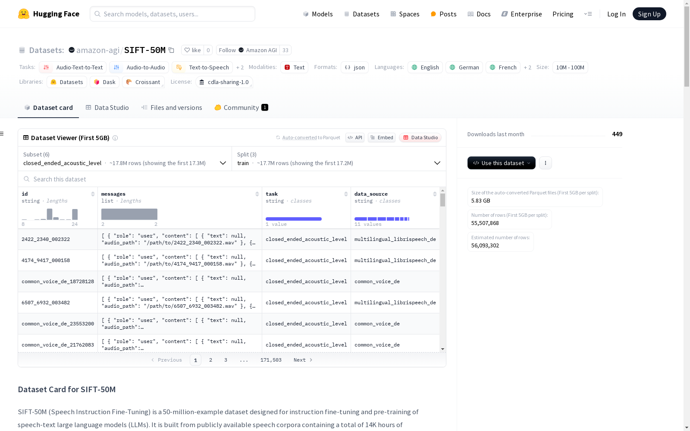Copy dataset name with copy icon

[x=171, y=50]
